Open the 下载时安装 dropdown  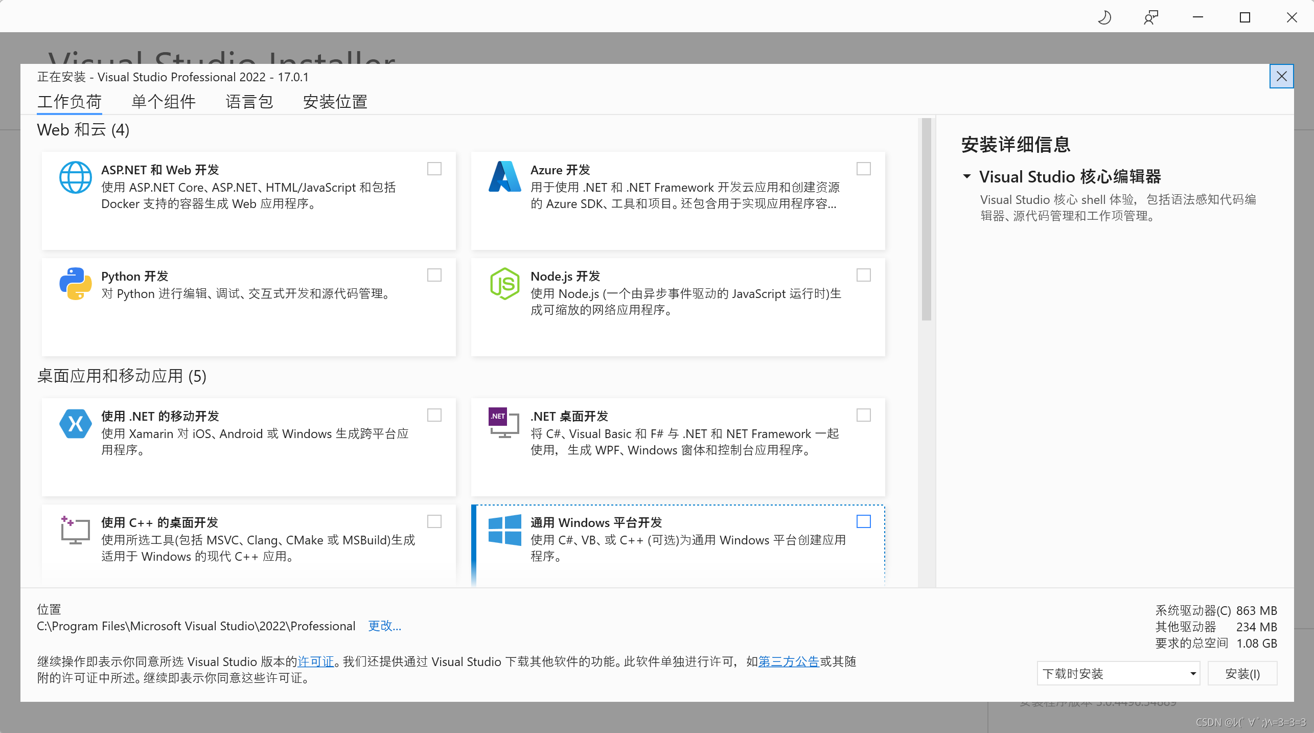(1118, 673)
